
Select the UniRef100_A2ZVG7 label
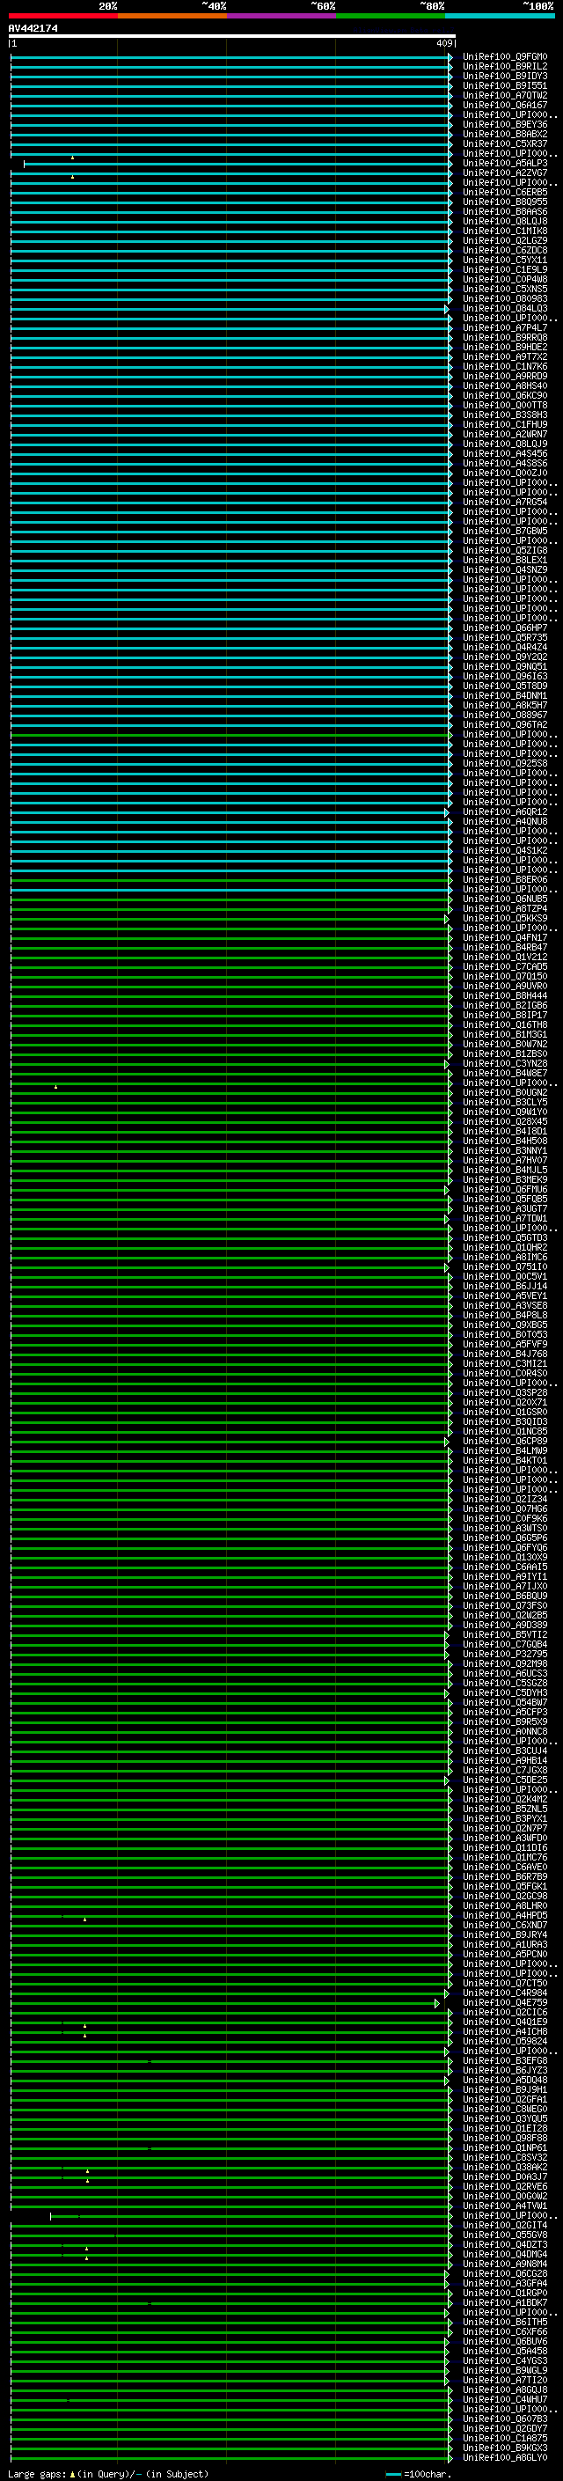point(505,172)
